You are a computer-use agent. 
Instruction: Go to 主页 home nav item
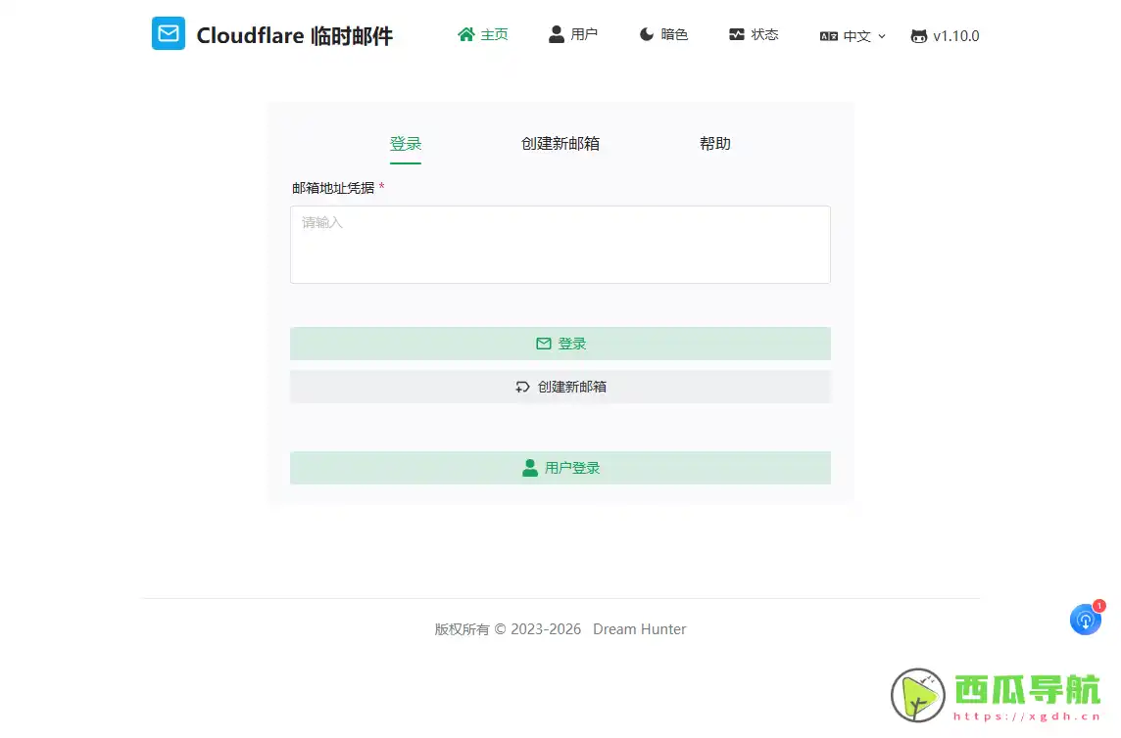[482, 34]
